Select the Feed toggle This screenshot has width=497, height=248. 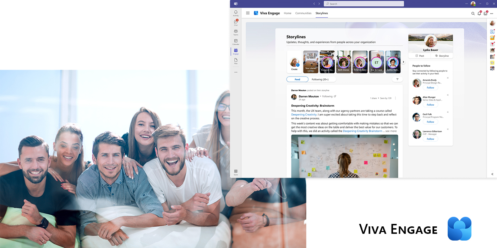[x=297, y=79]
